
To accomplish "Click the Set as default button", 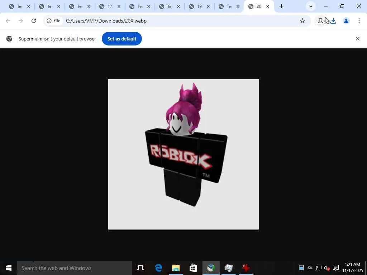I will point(122,39).
